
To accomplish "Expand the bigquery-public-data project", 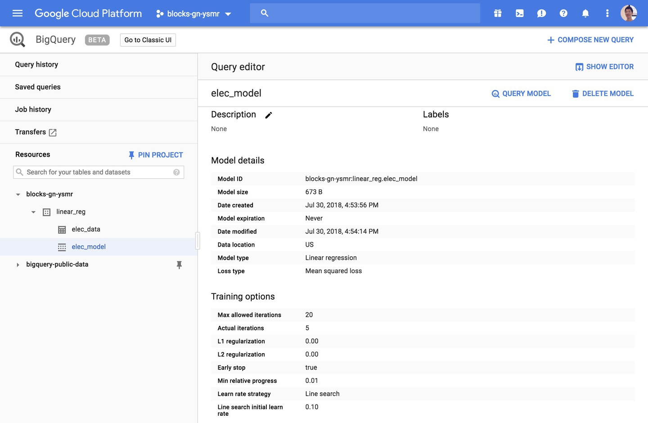I will [18, 265].
